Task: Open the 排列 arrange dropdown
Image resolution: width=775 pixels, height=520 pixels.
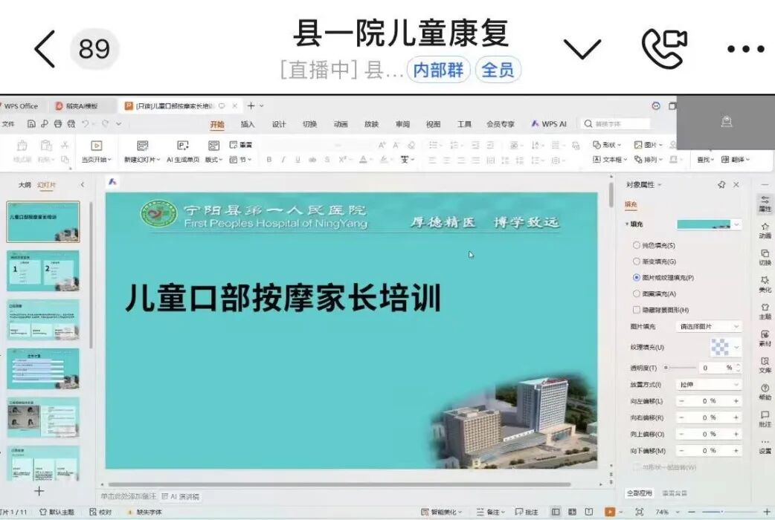Action: [x=648, y=160]
